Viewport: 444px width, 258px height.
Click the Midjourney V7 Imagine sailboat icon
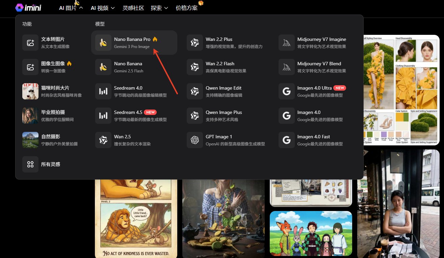pyautogui.click(x=286, y=43)
